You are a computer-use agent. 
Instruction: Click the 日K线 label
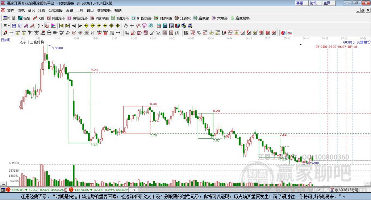point(5,40)
